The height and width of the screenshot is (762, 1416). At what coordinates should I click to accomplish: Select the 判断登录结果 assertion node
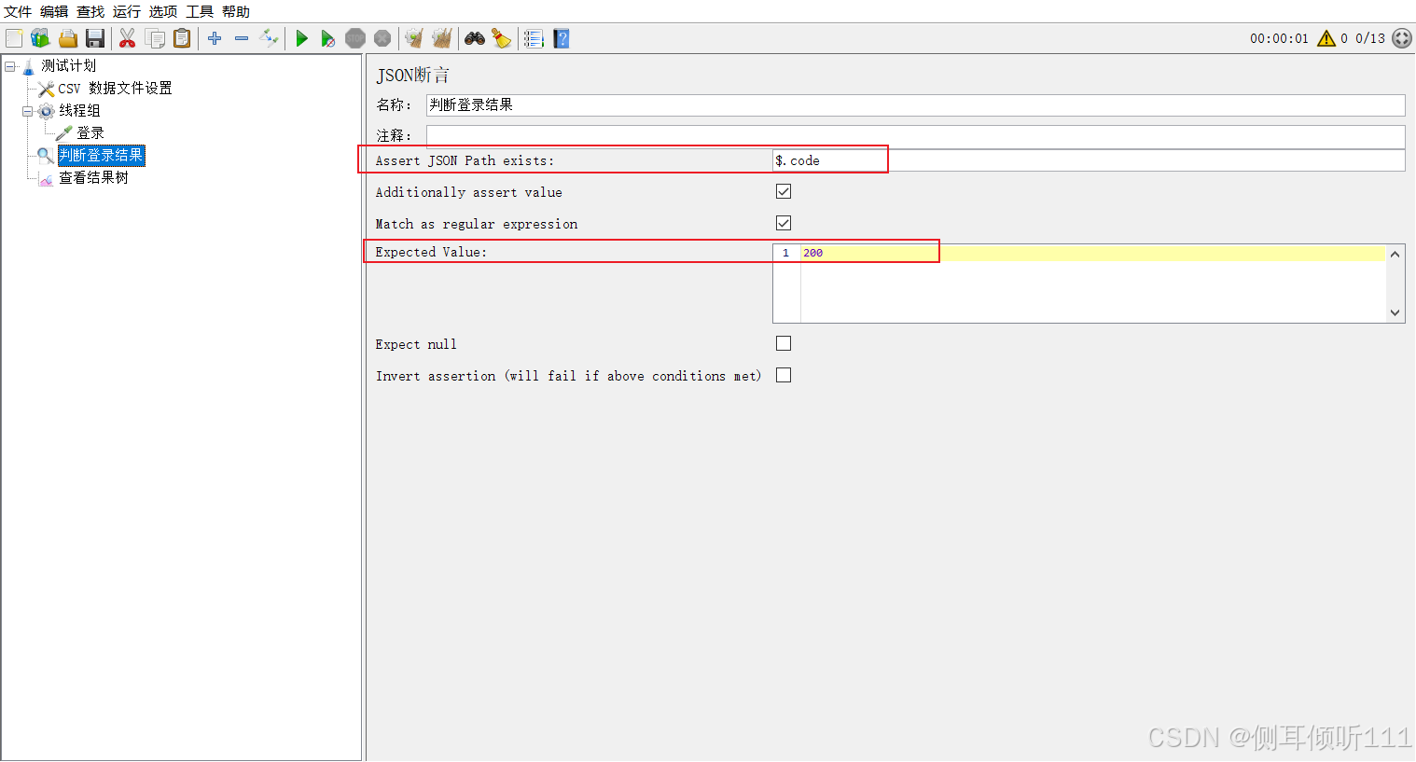click(x=101, y=156)
